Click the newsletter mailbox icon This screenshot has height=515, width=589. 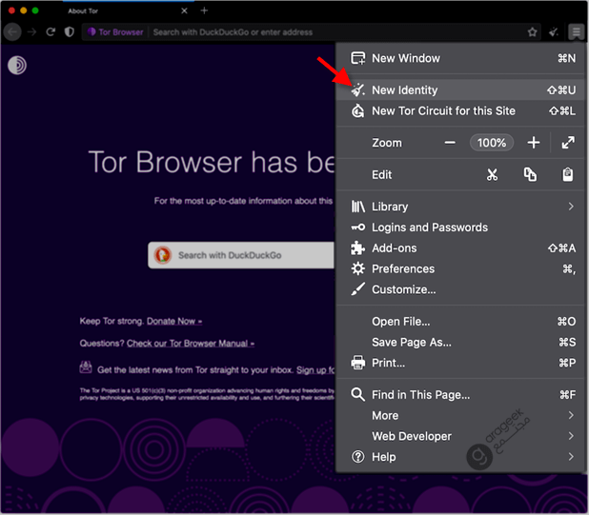86,367
